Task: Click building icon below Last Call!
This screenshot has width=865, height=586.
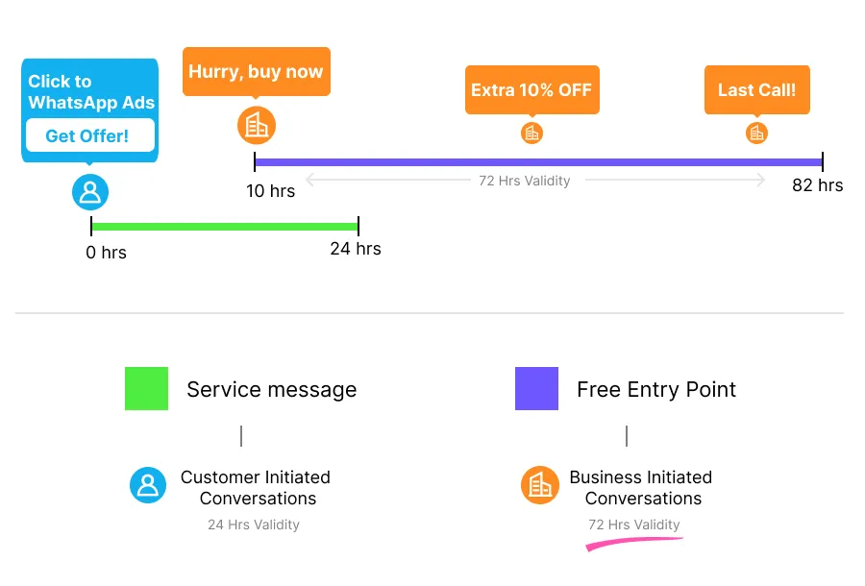Action: pos(756,134)
